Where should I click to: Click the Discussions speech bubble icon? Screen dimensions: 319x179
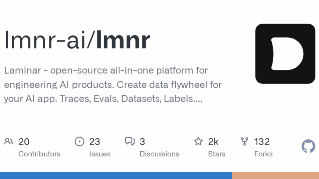130,141
